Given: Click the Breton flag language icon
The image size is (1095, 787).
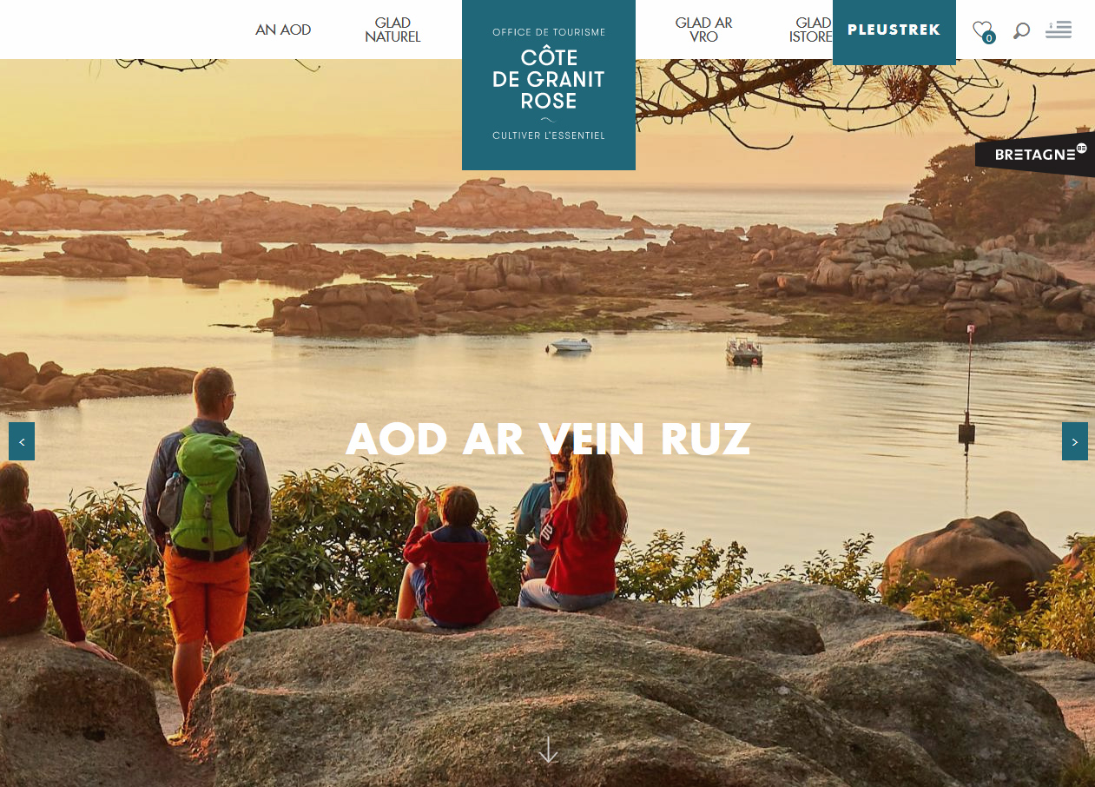Looking at the screenshot, I should [1059, 30].
